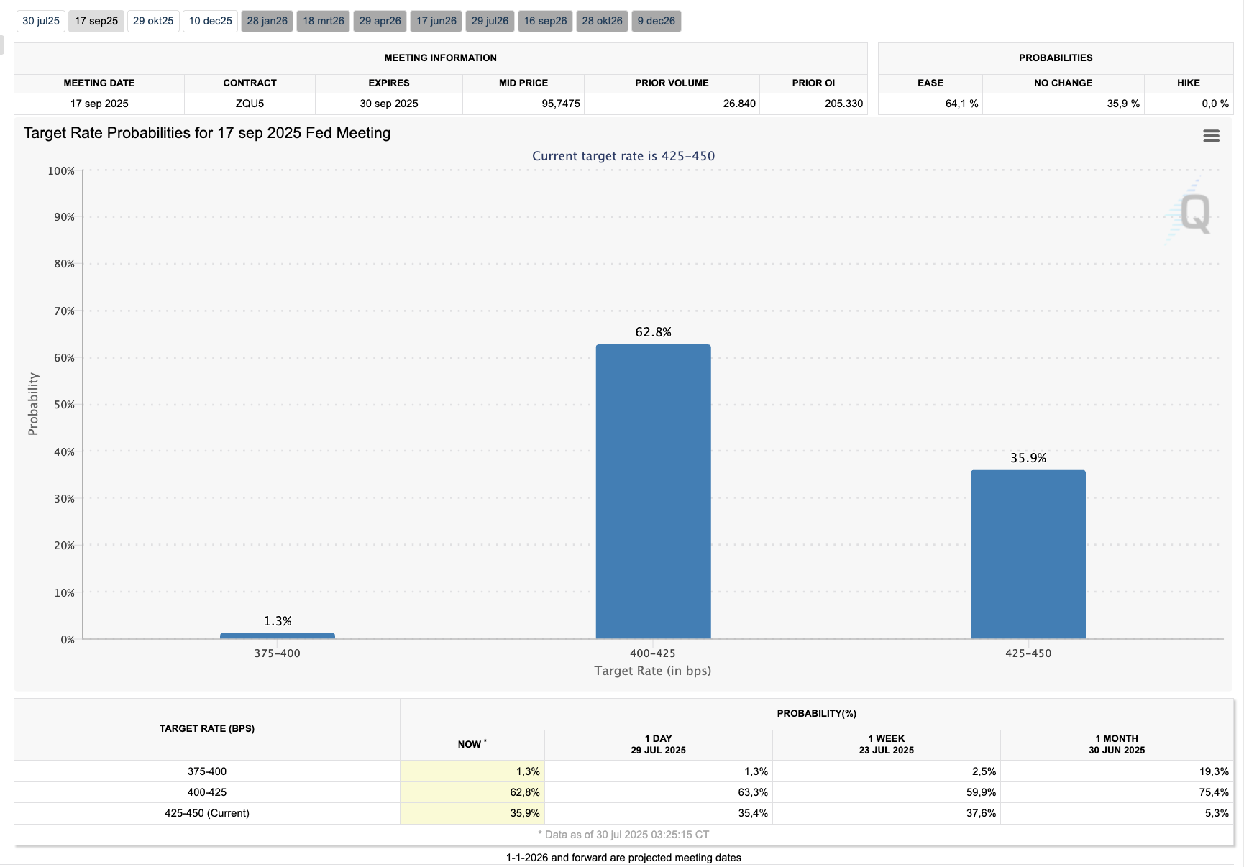View the 29 jul26 meeting tab
Screen dimensions: 1244x867
pyautogui.click(x=490, y=21)
